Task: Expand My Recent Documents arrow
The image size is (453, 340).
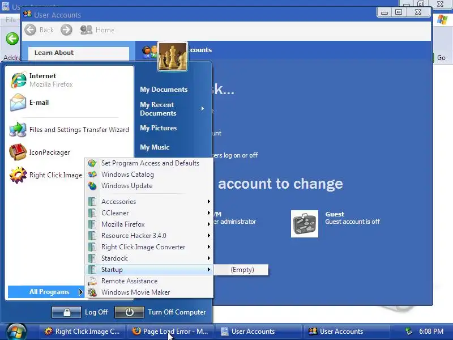Action: point(203,109)
